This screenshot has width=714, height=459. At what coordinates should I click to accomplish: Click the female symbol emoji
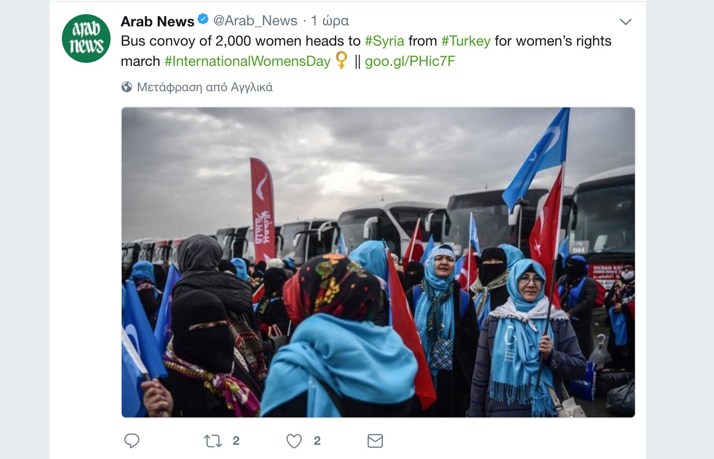[x=342, y=60]
